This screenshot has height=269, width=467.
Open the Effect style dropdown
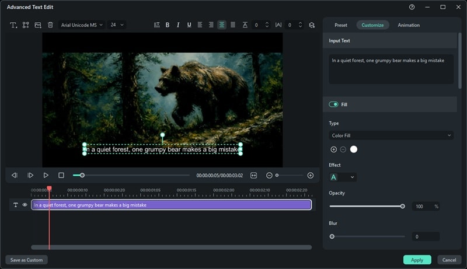[x=343, y=177]
